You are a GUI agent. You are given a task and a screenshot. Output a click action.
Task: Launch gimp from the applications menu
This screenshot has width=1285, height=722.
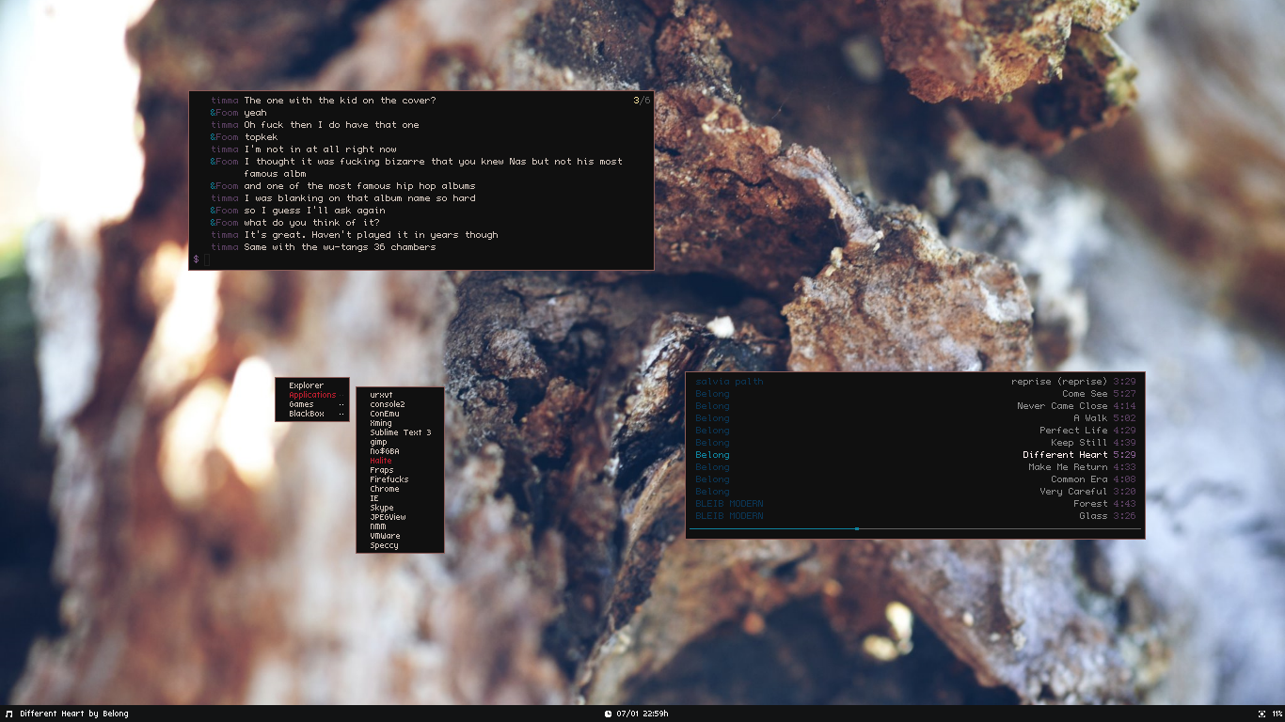coord(378,442)
